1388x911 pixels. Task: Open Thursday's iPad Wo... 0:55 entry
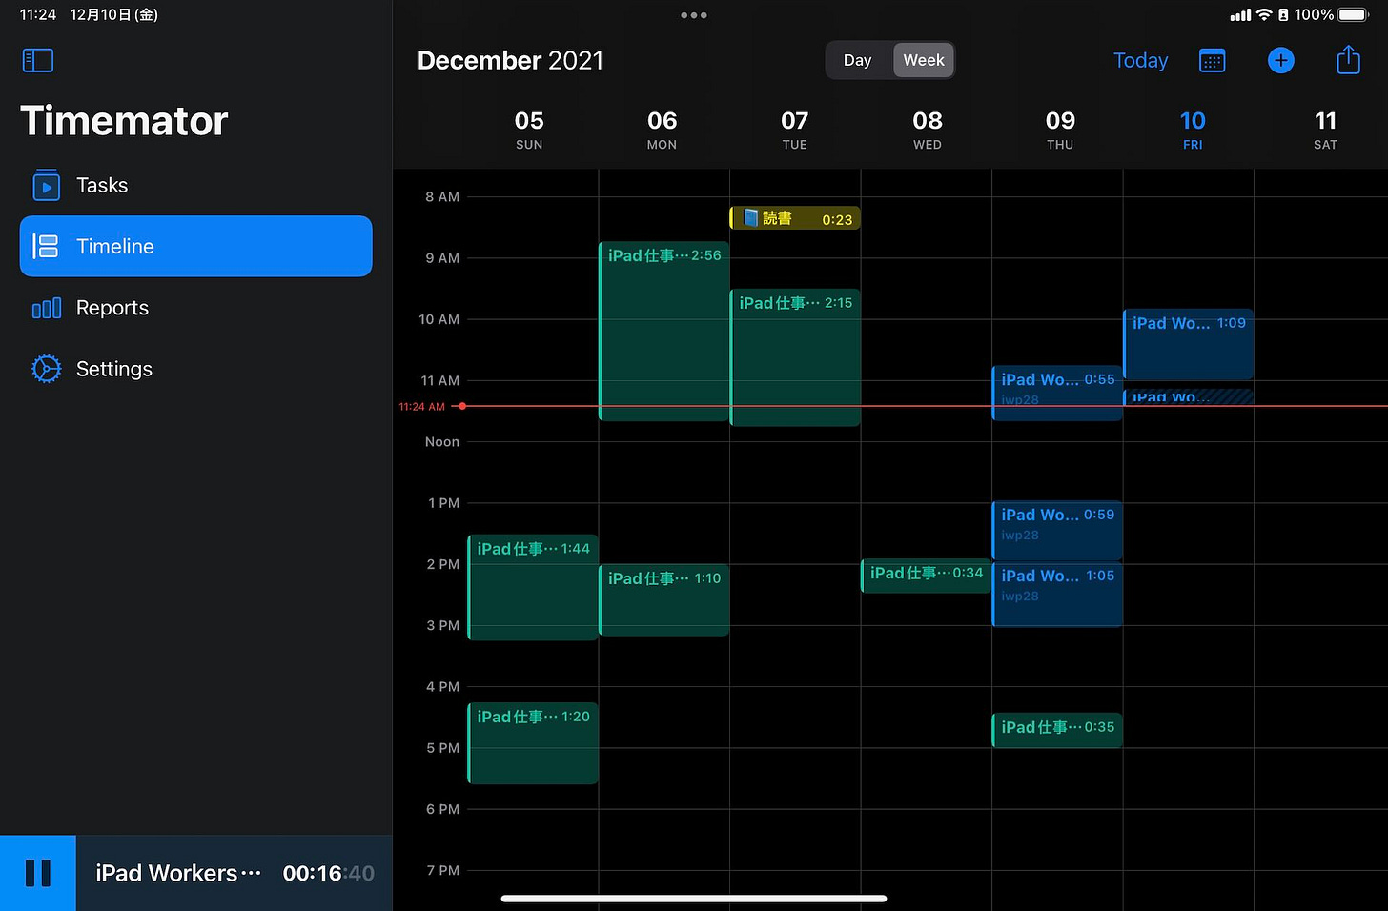point(1057,393)
